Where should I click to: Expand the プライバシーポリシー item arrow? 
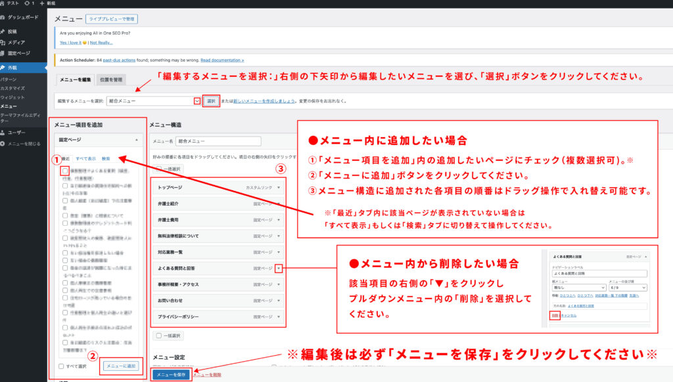coord(279,317)
